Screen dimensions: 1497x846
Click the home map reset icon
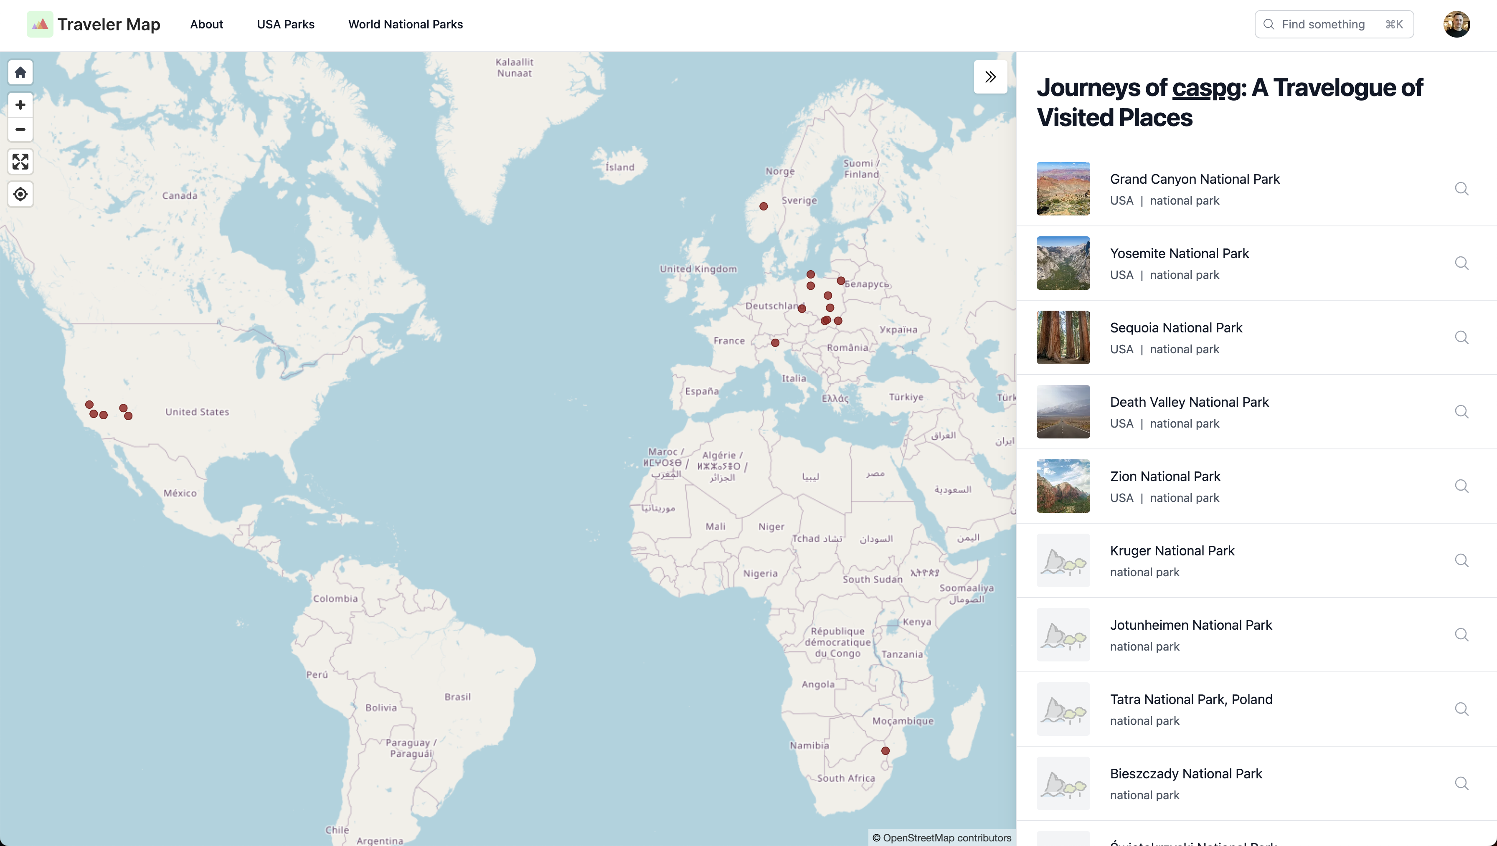(x=20, y=72)
